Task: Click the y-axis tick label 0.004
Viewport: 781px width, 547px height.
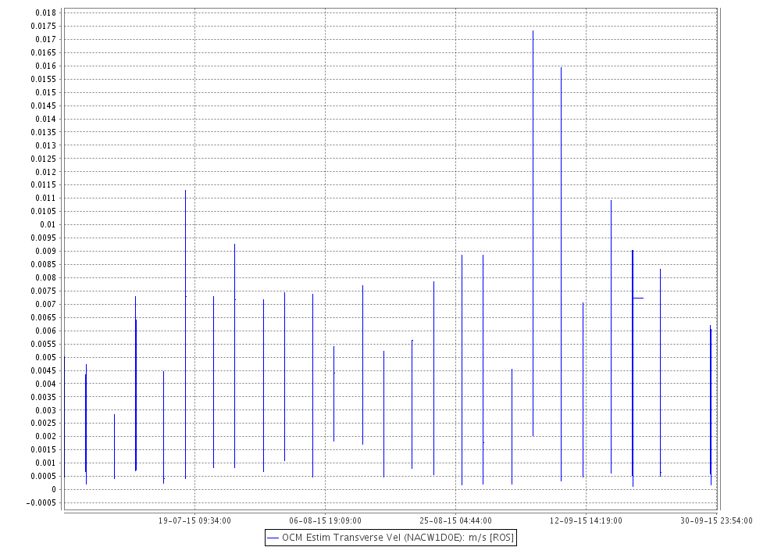Action: (46, 384)
